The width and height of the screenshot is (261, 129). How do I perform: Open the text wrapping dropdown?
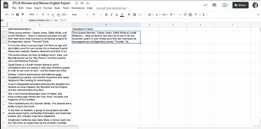pyautogui.click(x=165, y=15)
